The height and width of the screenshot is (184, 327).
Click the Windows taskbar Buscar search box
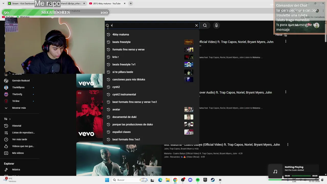(130, 180)
